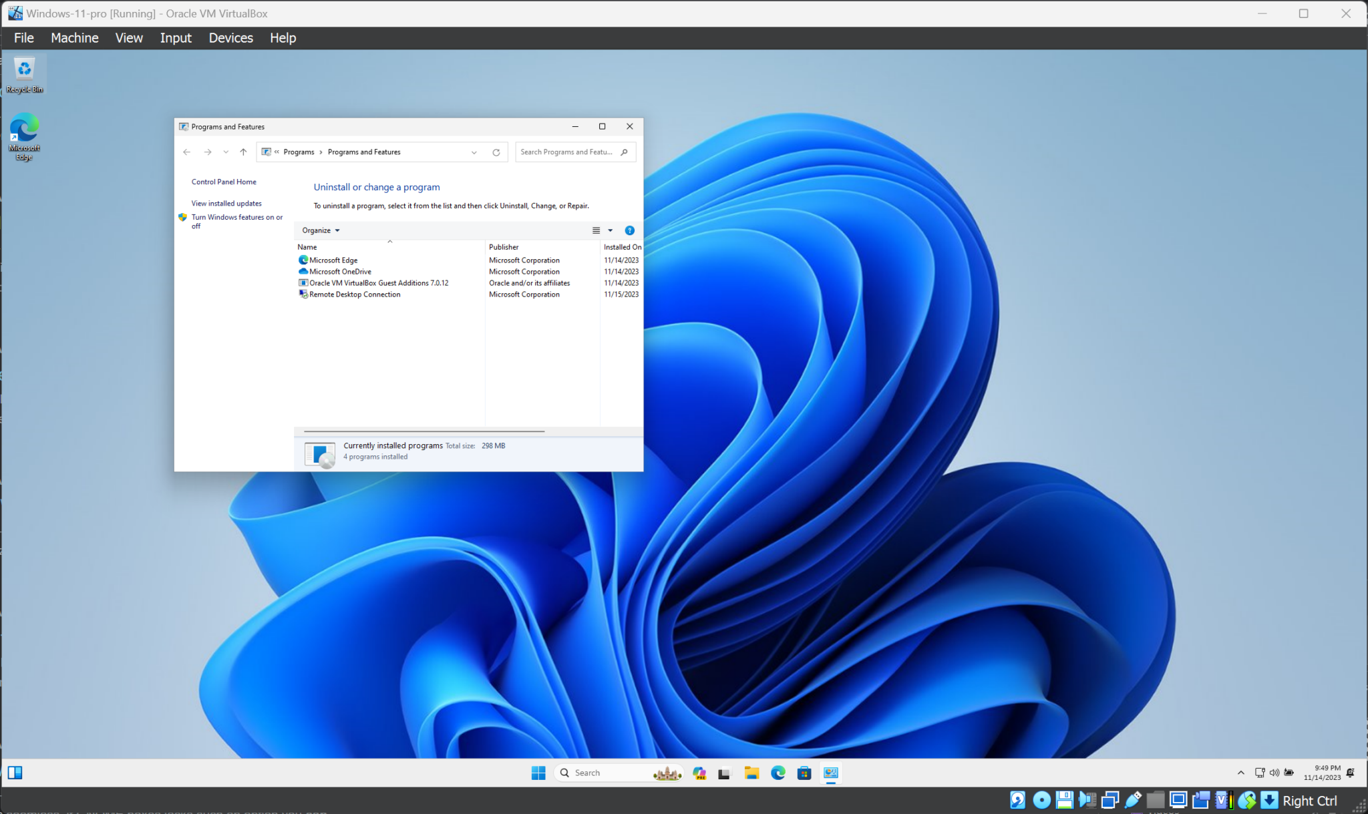Click the floppy disk icon in the status bar
The height and width of the screenshot is (814, 1368).
tap(1065, 800)
